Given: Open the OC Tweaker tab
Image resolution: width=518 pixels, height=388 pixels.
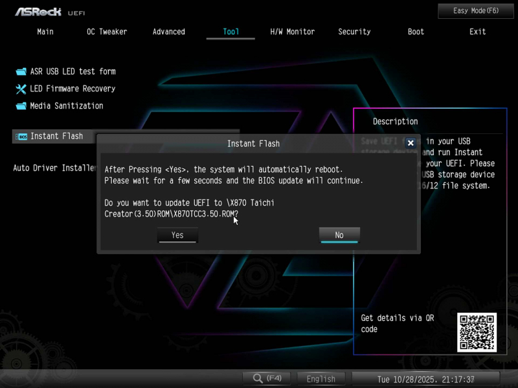Looking at the screenshot, I should point(107,32).
